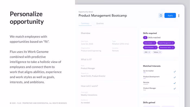Switch to the Summary tab

click(x=85, y=24)
